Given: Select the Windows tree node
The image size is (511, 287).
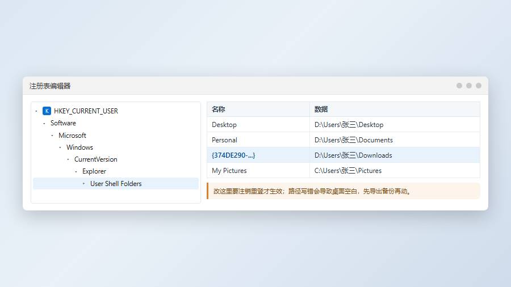Looking at the screenshot, I should [80, 147].
